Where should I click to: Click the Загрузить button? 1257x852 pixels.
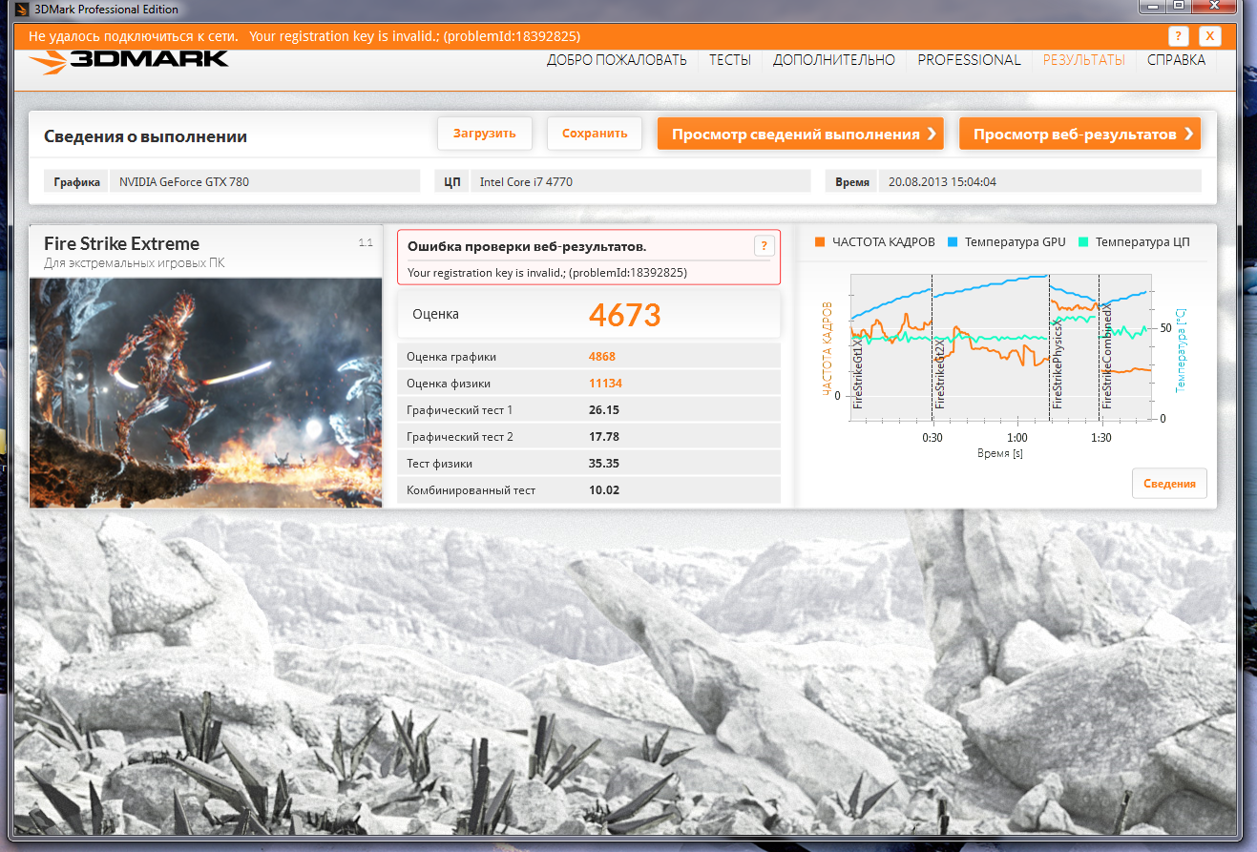click(485, 134)
